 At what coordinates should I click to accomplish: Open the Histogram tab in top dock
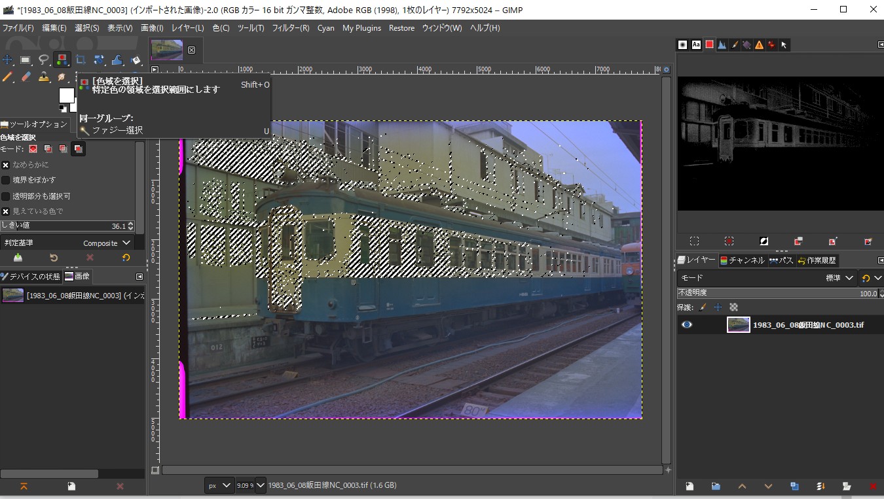click(721, 44)
